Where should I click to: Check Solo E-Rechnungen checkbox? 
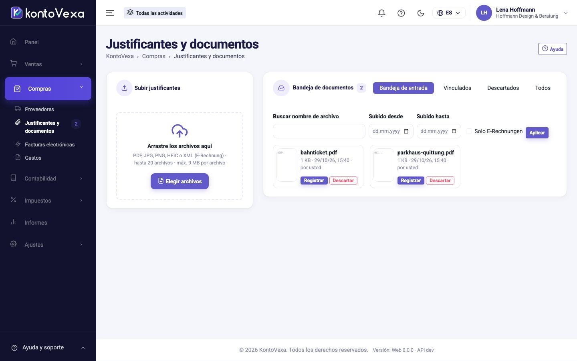point(469,131)
